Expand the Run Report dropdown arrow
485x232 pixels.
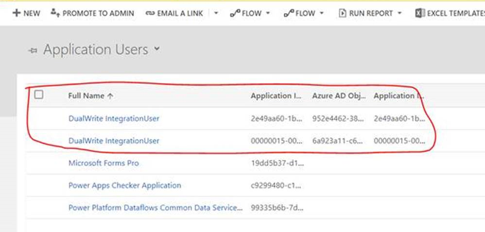point(399,13)
